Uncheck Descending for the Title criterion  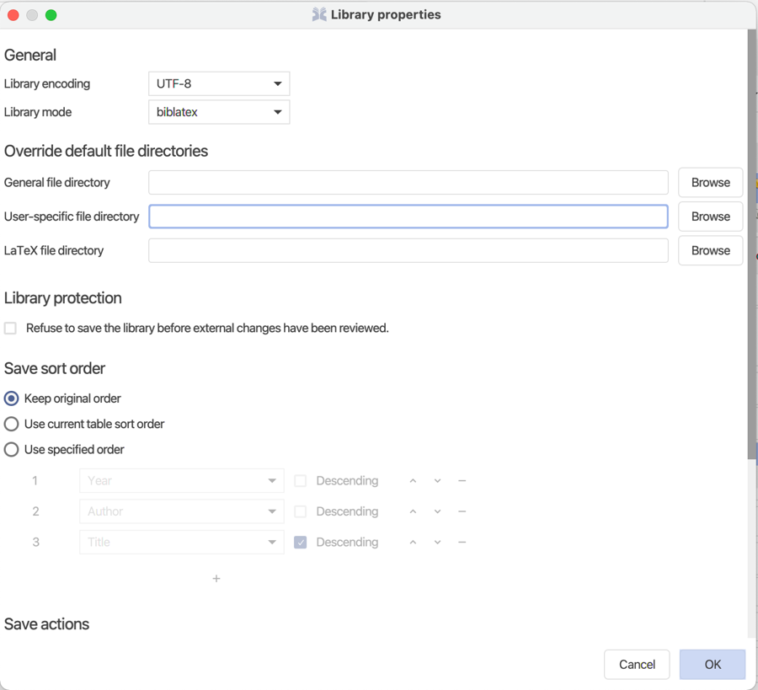point(300,542)
